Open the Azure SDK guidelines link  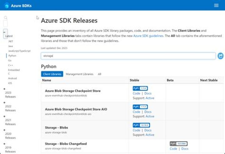tap(148, 36)
